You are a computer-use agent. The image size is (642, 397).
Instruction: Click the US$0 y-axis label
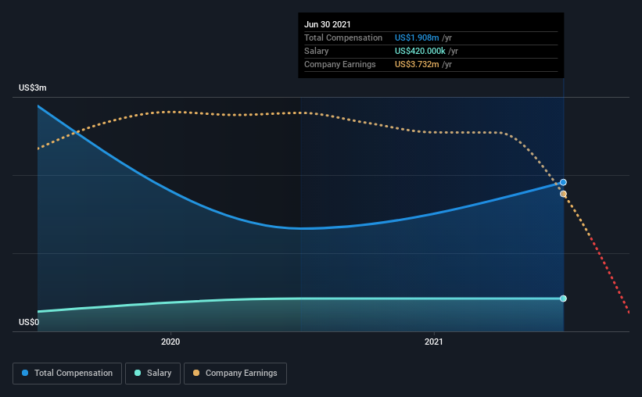(29, 323)
